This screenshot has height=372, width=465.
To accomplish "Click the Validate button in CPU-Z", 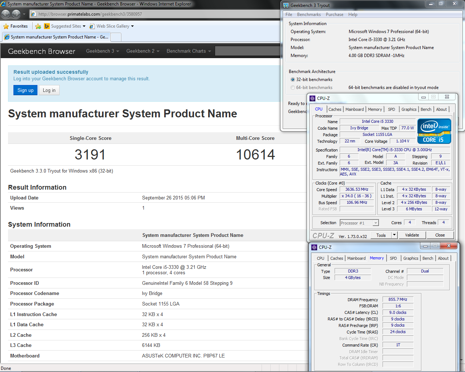I will 412,235.
